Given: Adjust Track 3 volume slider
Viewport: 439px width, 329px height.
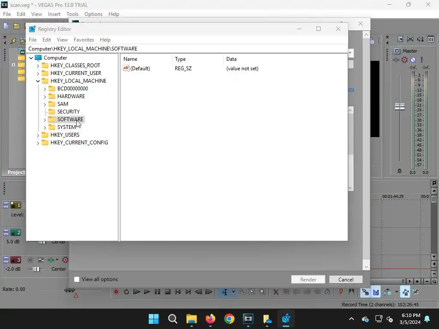Looking at the screenshot, I should pyautogui.click(x=36, y=269).
